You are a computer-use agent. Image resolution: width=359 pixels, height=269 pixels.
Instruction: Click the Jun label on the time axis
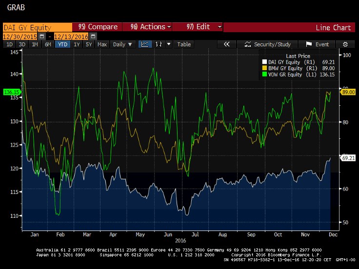pos(168,234)
